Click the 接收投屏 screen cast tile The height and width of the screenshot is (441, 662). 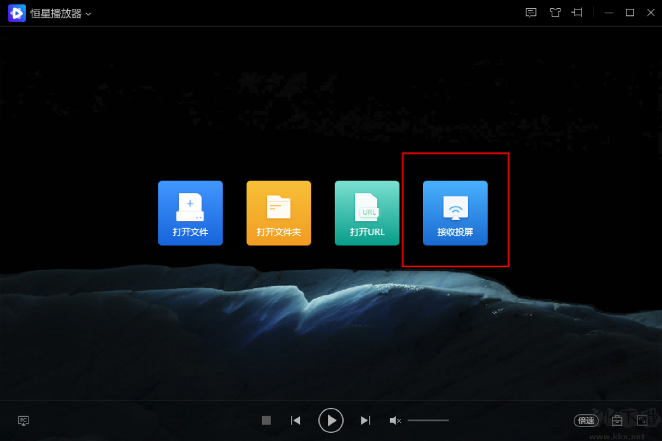click(455, 213)
